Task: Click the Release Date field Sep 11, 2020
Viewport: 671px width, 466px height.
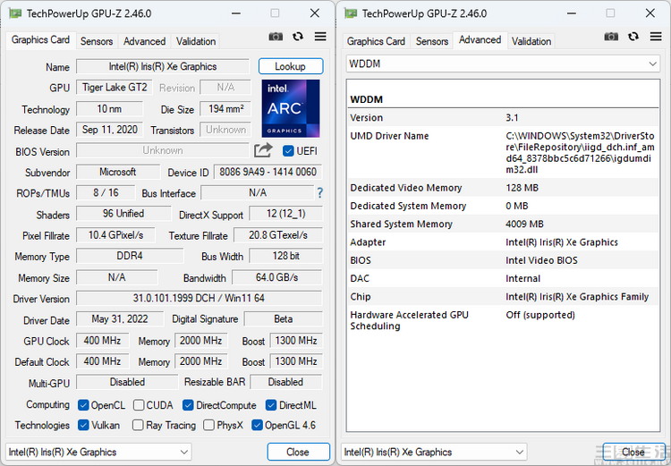Action: (x=109, y=130)
